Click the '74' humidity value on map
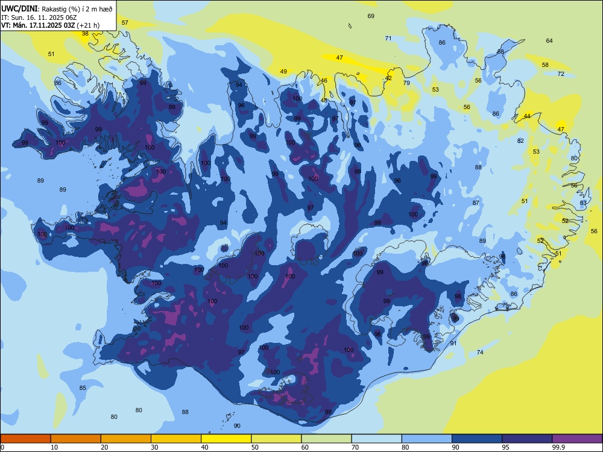 480,353
